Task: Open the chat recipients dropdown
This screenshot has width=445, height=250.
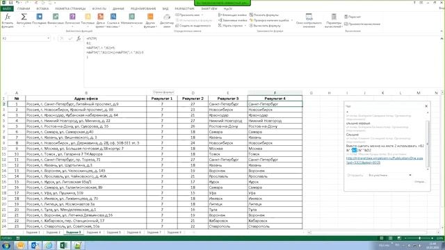Action: click(410, 175)
